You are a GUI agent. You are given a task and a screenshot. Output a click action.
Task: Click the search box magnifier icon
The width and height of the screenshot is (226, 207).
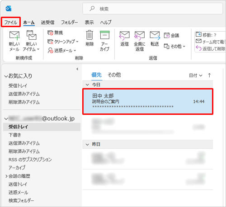pyautogui.click(x=92, y=9)
